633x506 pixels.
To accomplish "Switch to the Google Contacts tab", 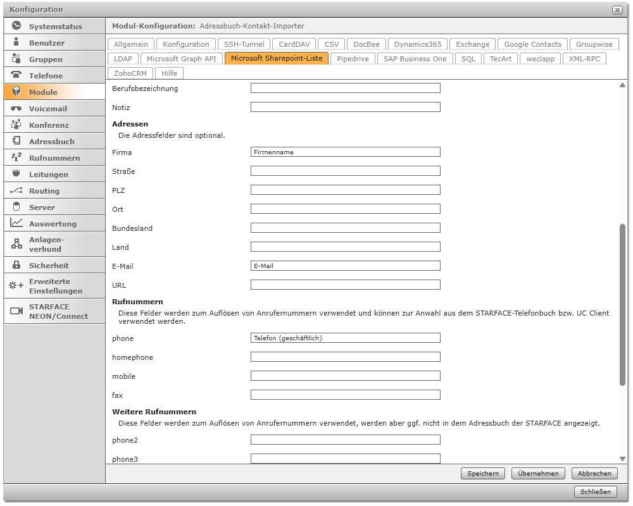I will click(532, 44).
